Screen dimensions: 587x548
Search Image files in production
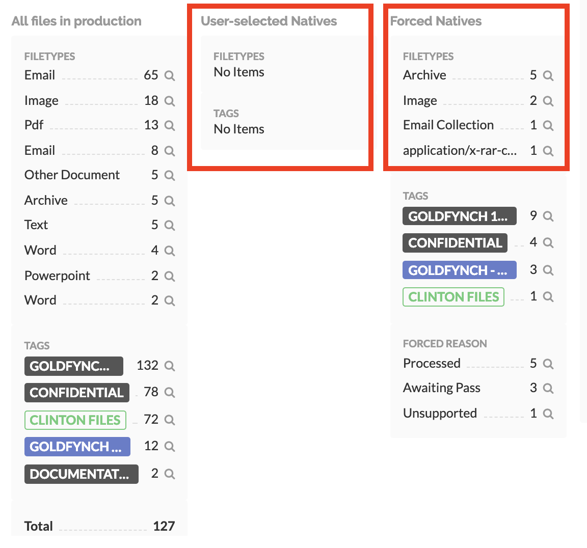pos(170,100)
